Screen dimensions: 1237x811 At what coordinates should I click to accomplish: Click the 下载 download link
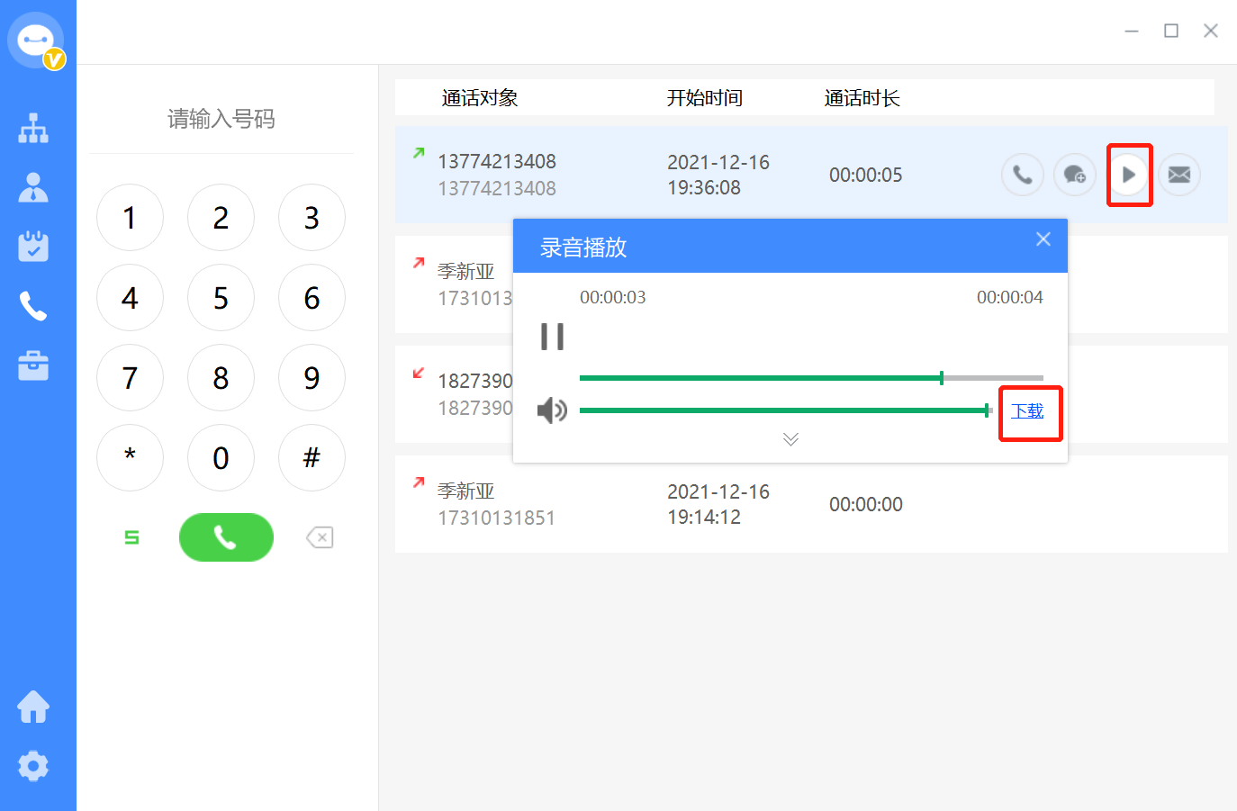[x=1027, y=411]
